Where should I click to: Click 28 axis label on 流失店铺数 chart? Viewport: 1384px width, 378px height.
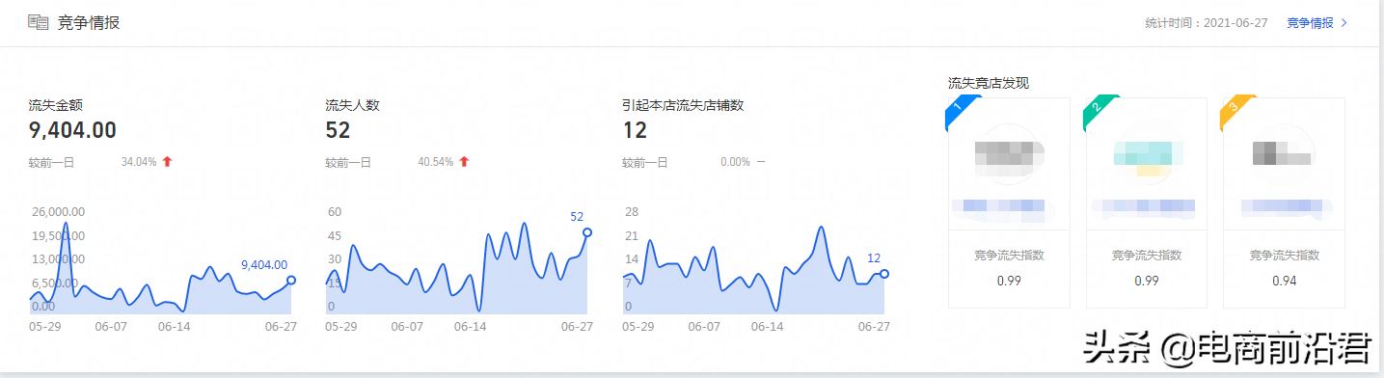pos(632,212)
